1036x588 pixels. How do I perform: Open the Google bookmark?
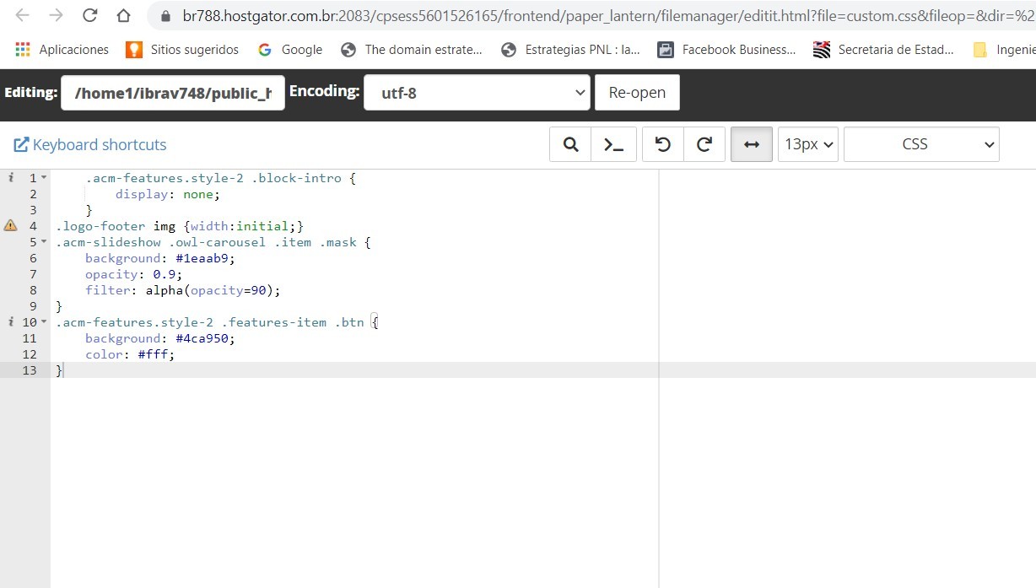(x=290, y=50)
